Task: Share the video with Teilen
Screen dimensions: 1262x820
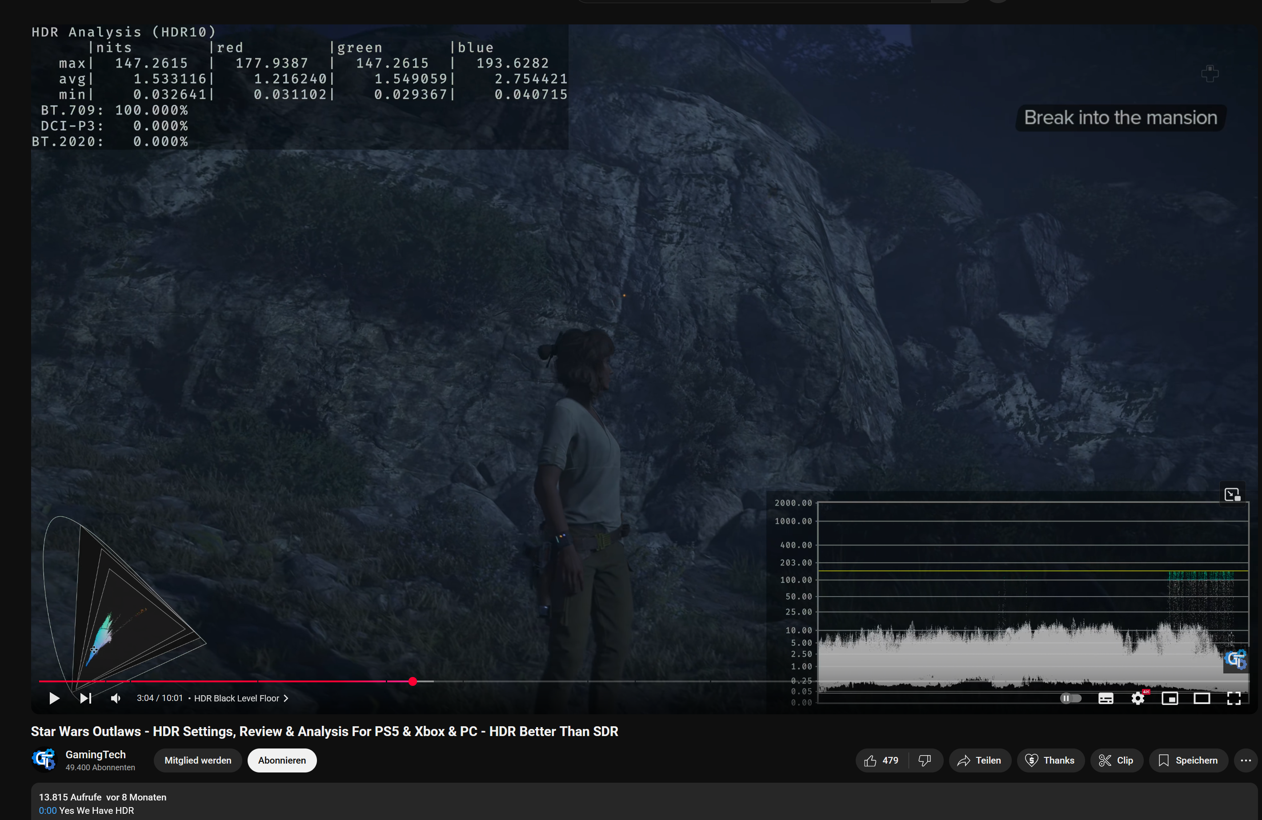Action: click(979, 760)
